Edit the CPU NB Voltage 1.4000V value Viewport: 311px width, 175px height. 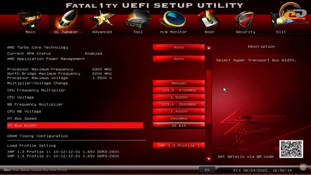point(179,111)
